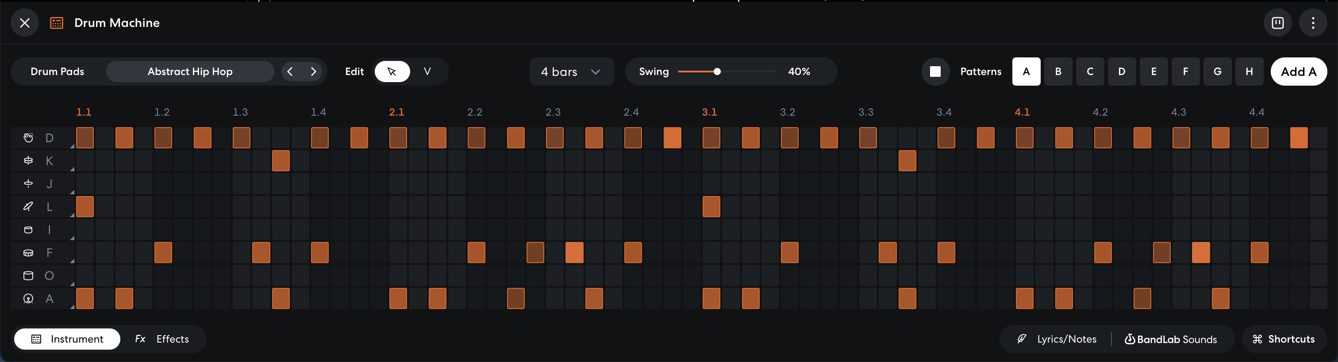Click the orange Drum Machine grid icon
This screenshot has width=1338, height=362.
[57, 23]
